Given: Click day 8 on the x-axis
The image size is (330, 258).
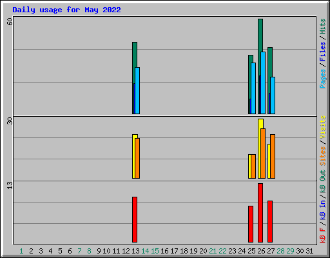Looking at the screenshot, I should coord(89,251).
